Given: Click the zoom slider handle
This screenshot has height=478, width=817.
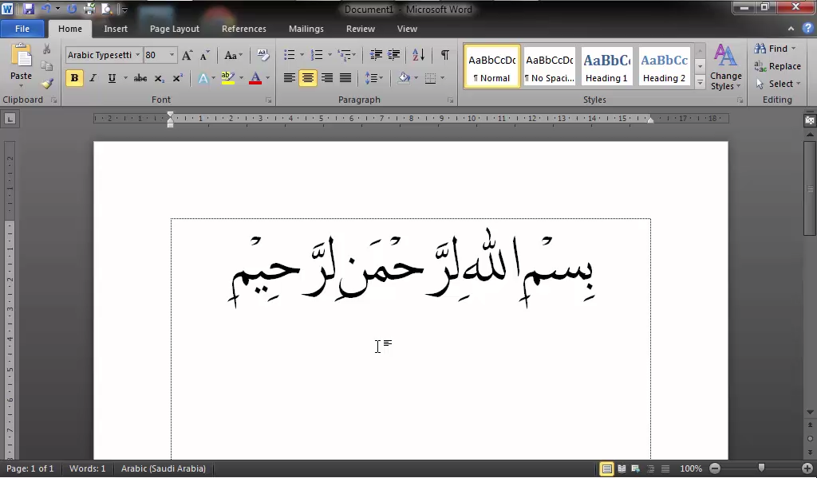Looking at the screenshot, I should tap(761, 468).
